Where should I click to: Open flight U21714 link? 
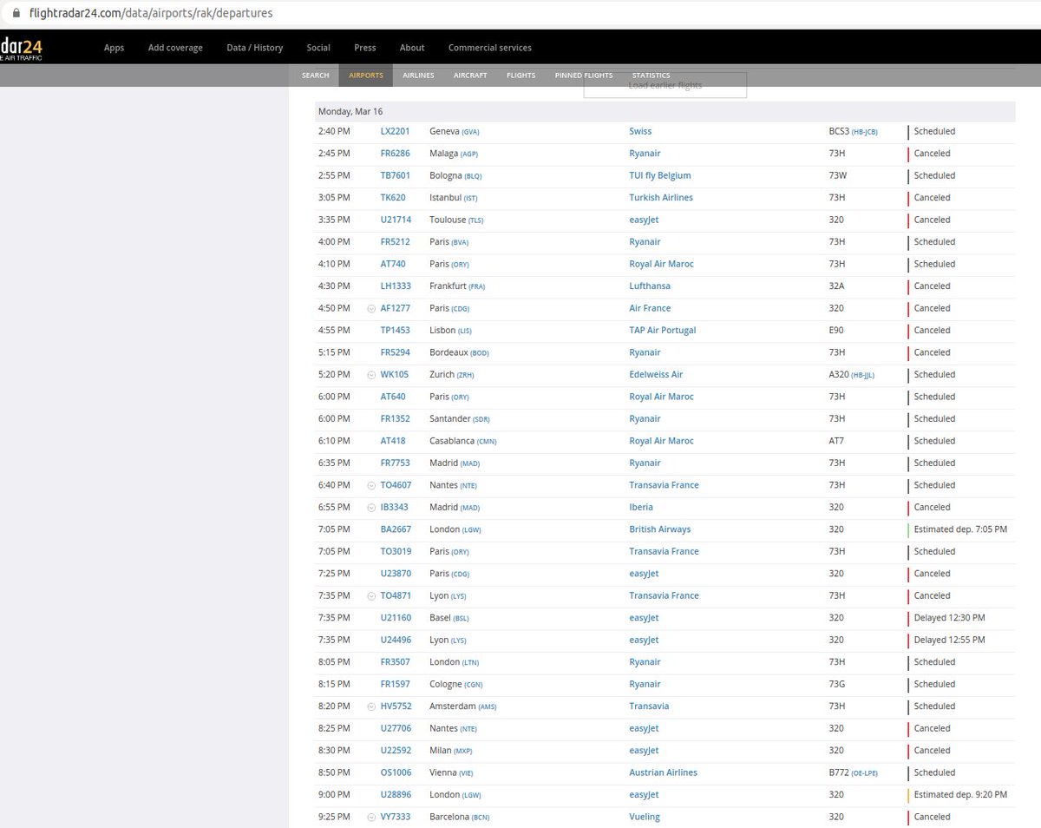pyautogui.click(x=395, y=220)
